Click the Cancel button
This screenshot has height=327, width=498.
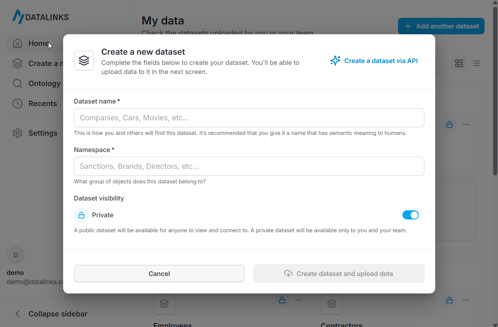159,273
